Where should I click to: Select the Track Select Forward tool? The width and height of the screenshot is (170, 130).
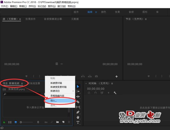tap(78, 92)
